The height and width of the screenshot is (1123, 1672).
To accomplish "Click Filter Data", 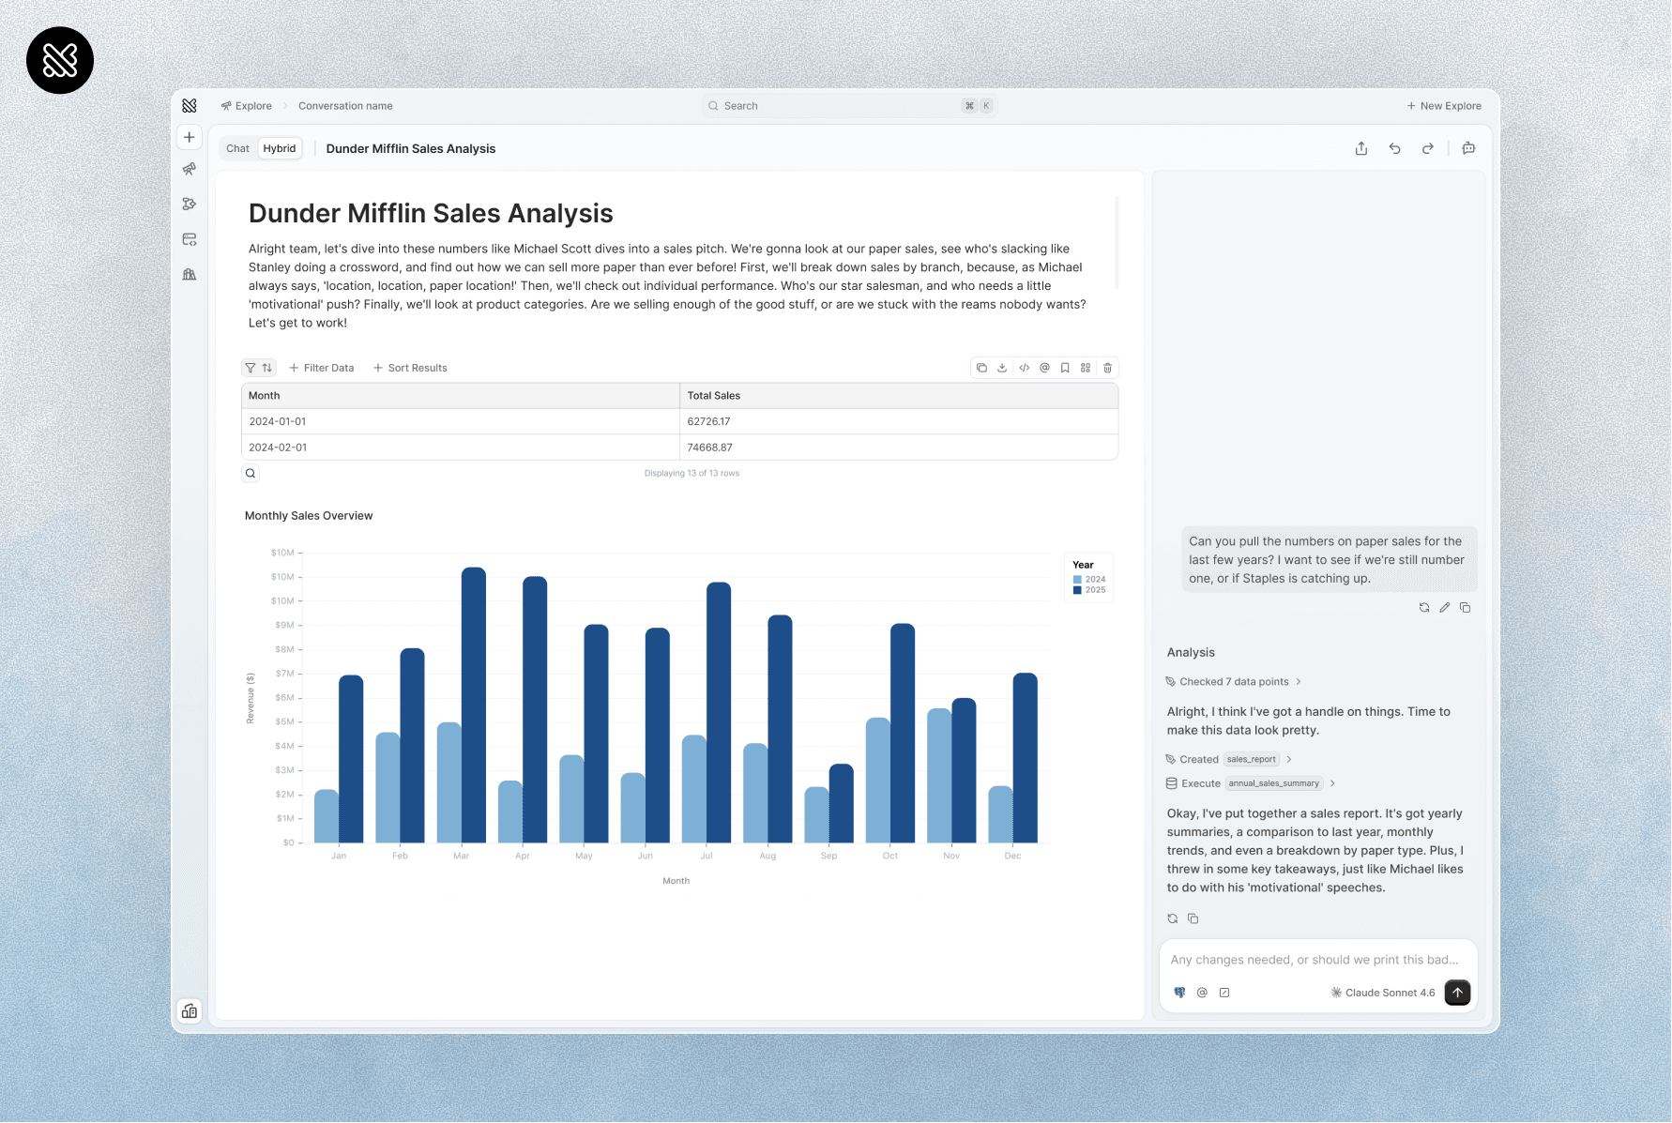I will point(321,368).
